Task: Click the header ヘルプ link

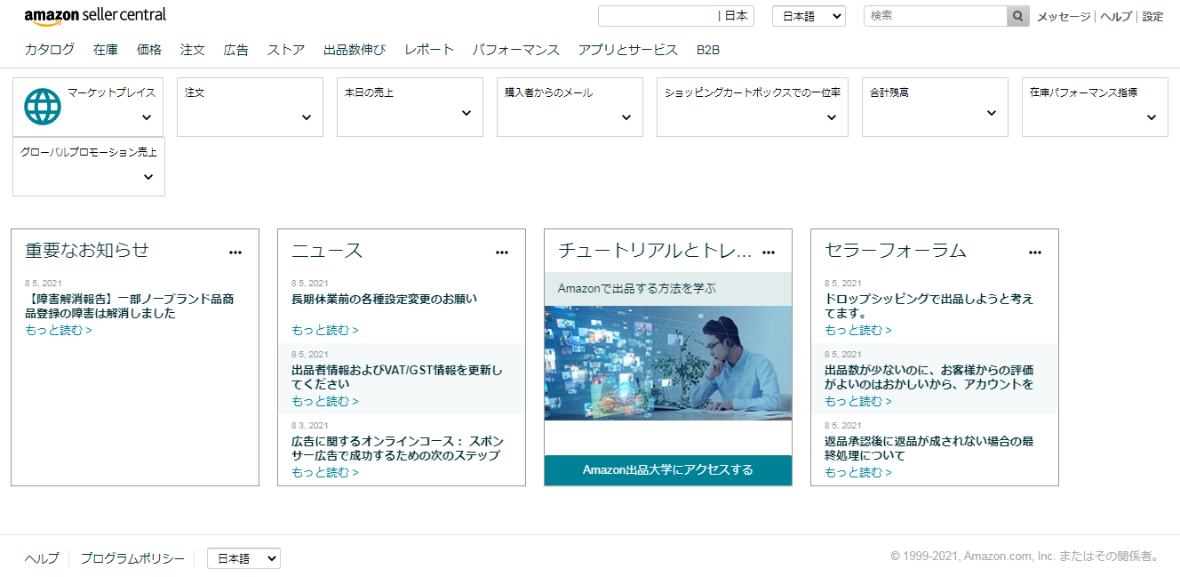Action: tap(1116, 17)
